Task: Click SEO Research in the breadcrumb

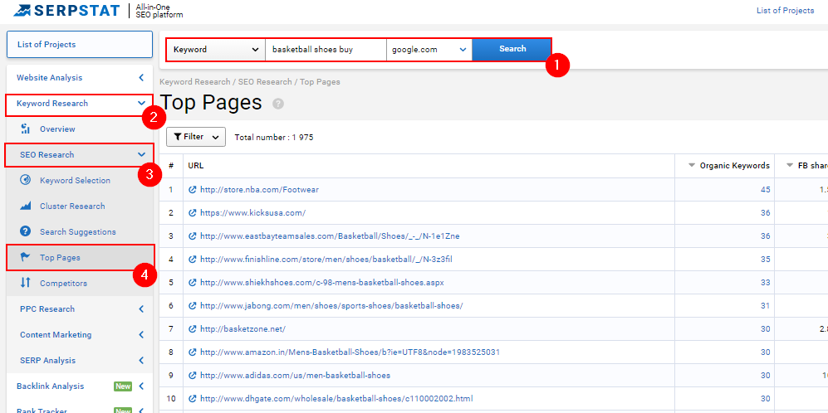Action: pos(265,82)
